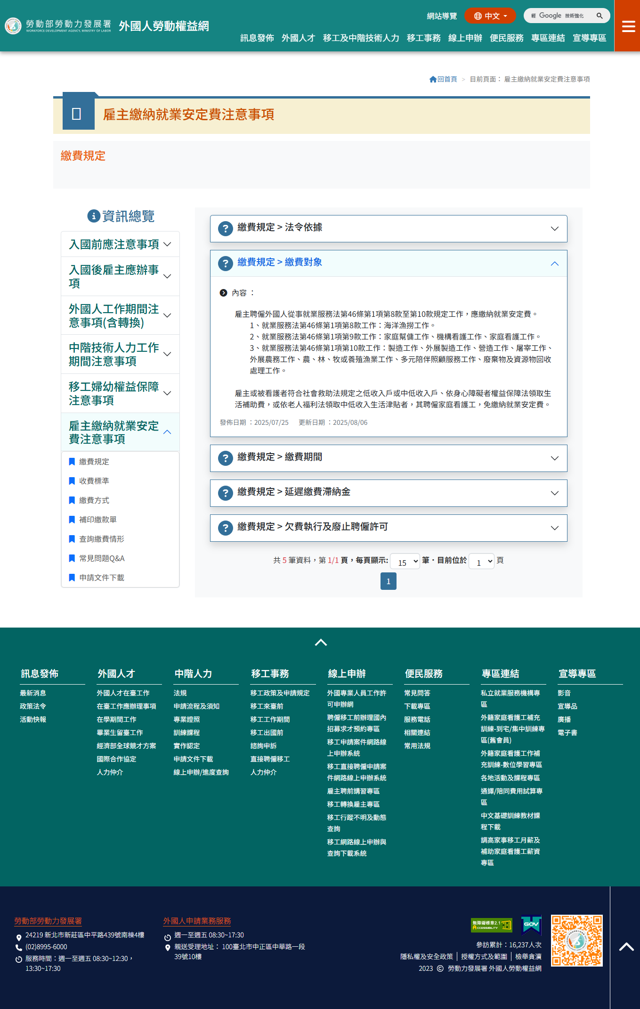Screen dimensions: 640x1009
Task: Open the 線上申辦 top menu
Action: [x=465, y=38]
